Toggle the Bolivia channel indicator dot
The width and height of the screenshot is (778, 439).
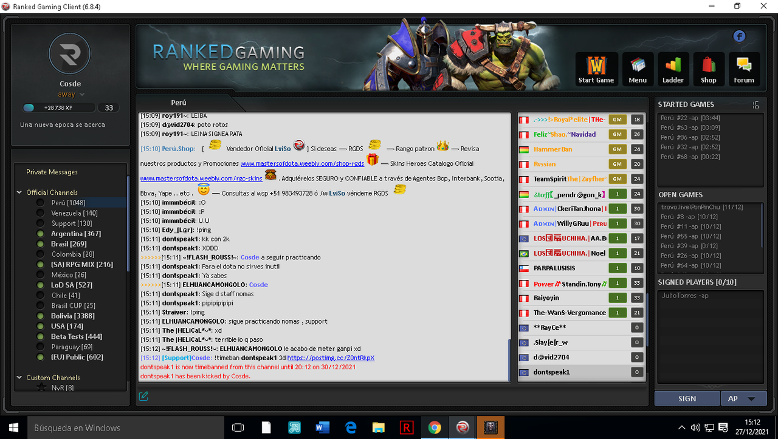(40, 316)
